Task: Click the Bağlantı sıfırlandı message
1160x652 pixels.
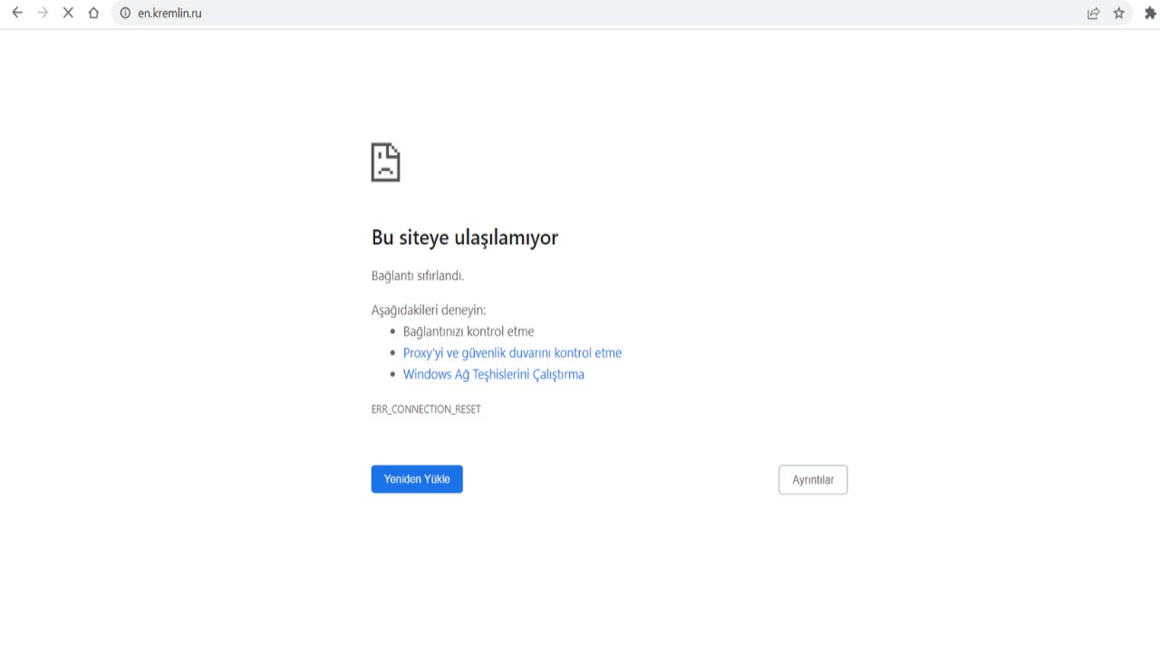Action: [417, 274]
